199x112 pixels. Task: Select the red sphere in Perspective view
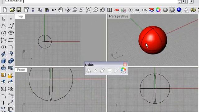(x=153, y=40)
